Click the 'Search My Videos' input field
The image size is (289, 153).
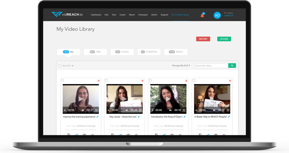[x=211, y=65]
